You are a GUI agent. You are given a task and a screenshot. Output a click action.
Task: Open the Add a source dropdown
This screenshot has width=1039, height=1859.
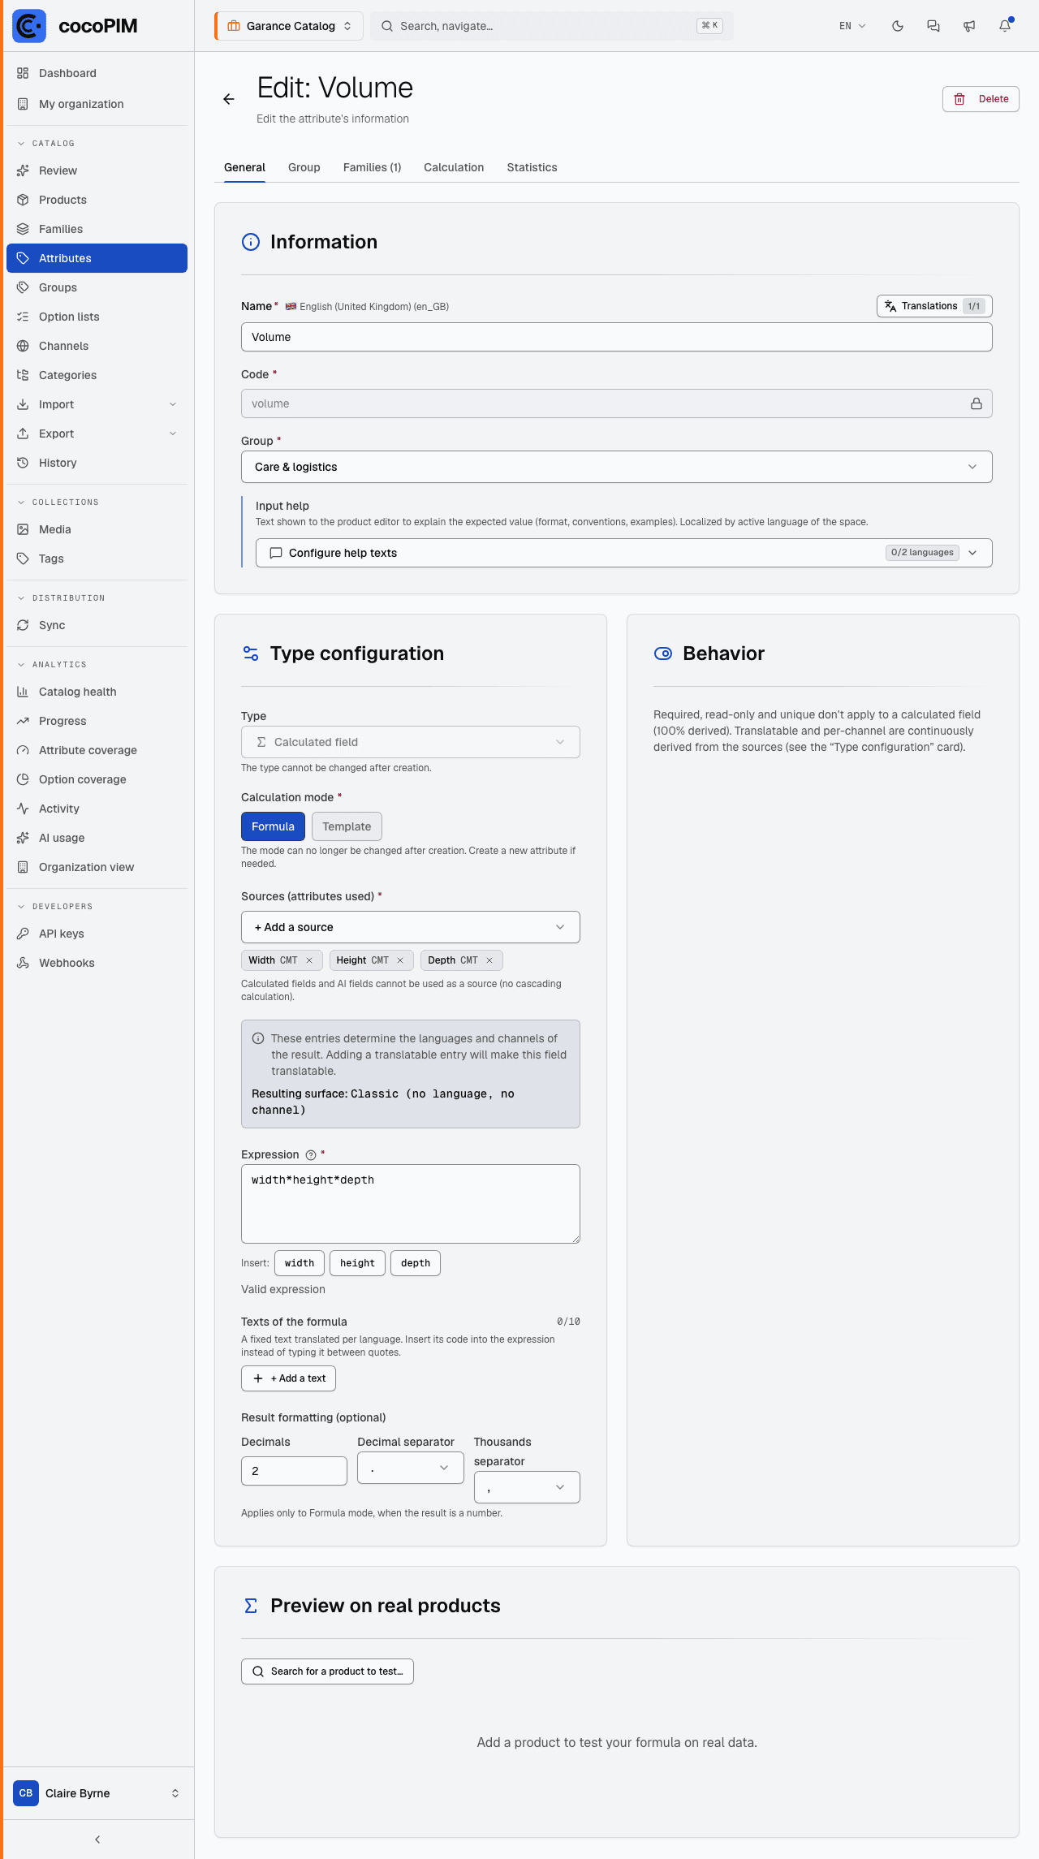410,927
